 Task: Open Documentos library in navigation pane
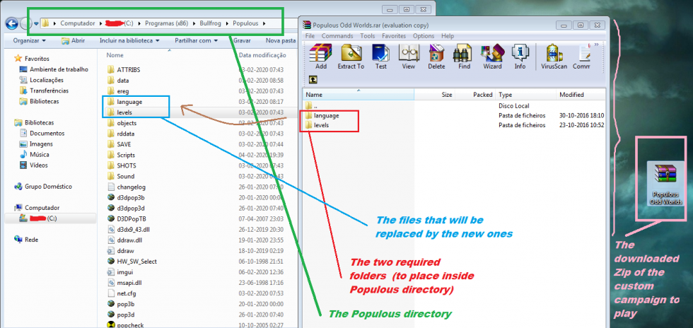click(x=42, y=133)
